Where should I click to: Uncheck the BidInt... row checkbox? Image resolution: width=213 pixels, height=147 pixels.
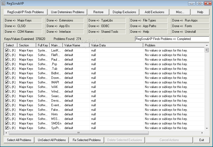[x=7, y=73]
